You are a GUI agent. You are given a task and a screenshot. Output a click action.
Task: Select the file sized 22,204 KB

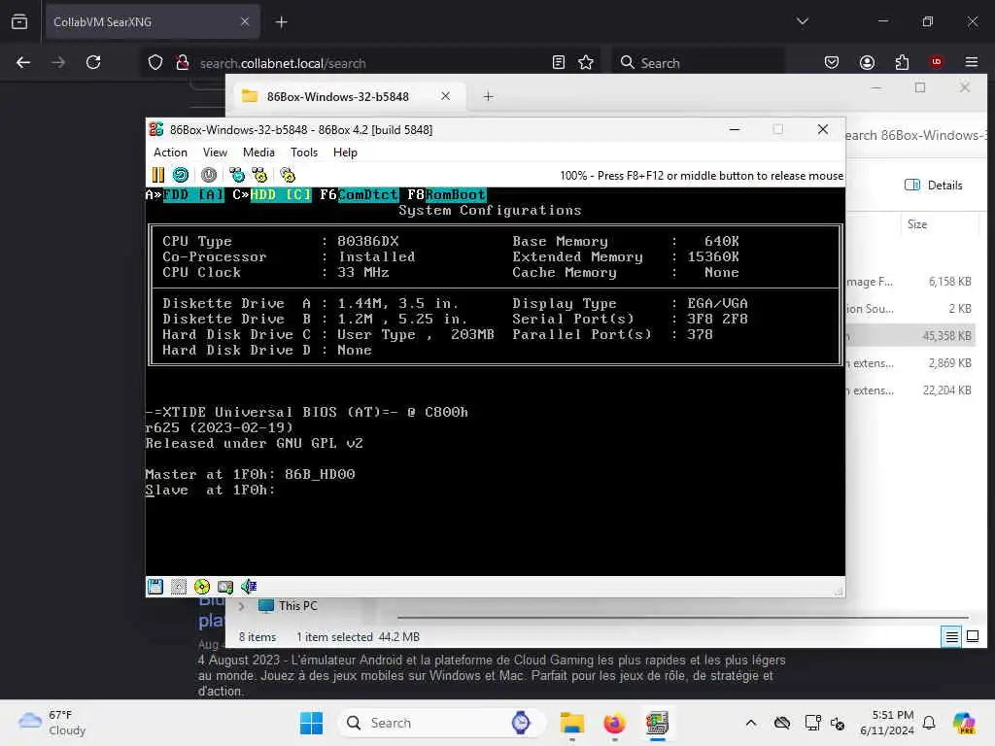[x=909, y=390]
